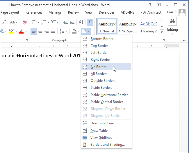The height and width of the screenshot is (153, 189).
Task: Open the Developer tab
Action: click(106, 12)
